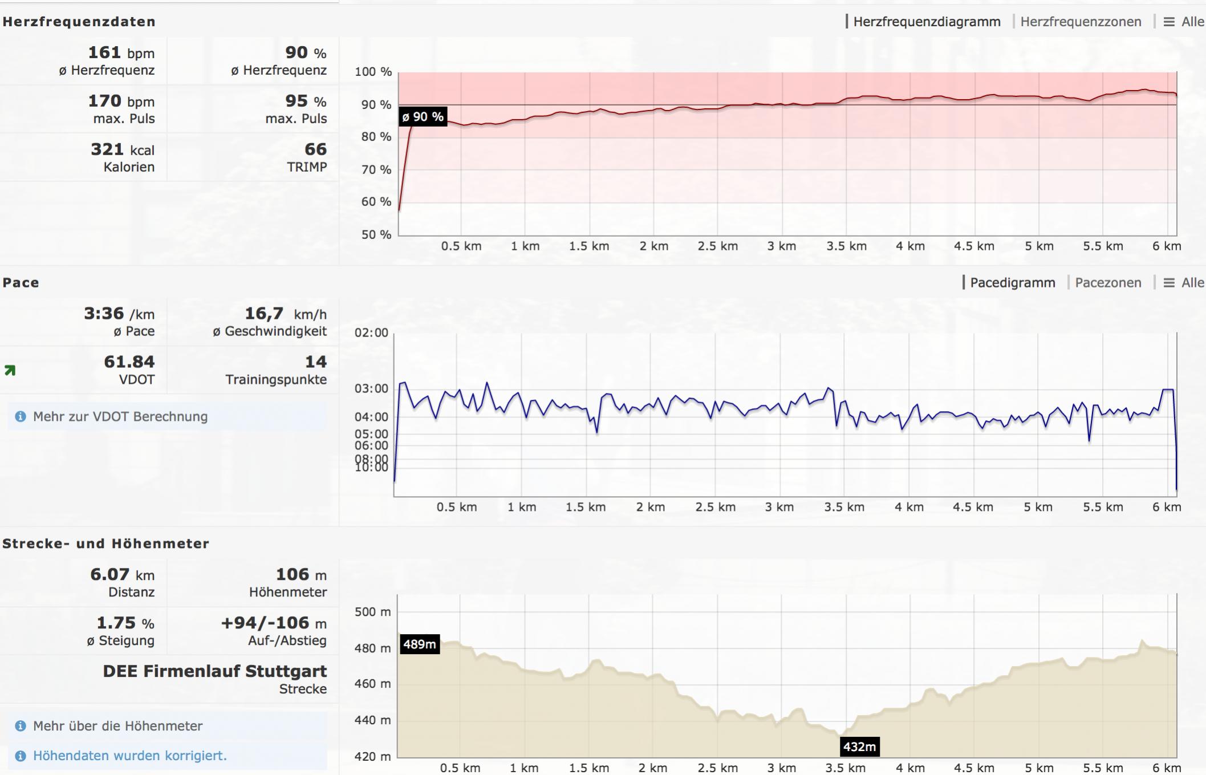Open the Alle dropdown in Pace section

point(1192,283)
